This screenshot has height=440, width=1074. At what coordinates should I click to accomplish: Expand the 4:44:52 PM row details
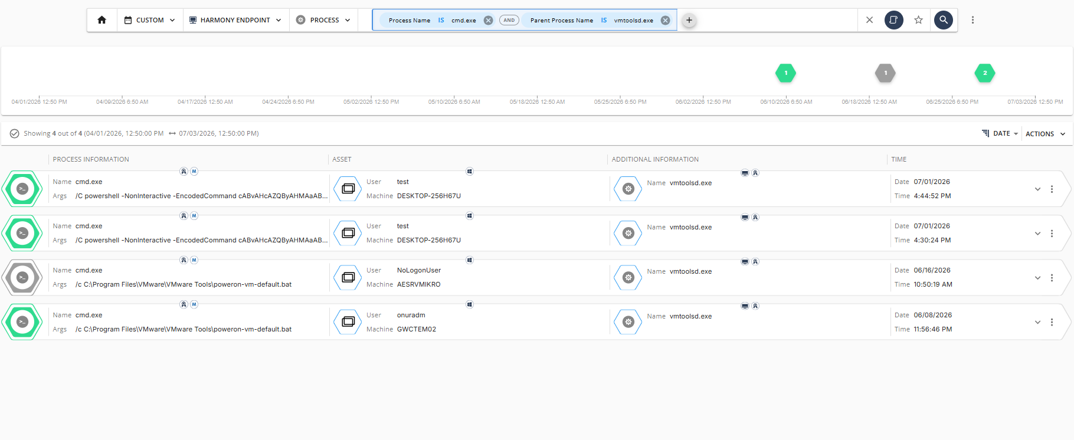[1037, 189]
